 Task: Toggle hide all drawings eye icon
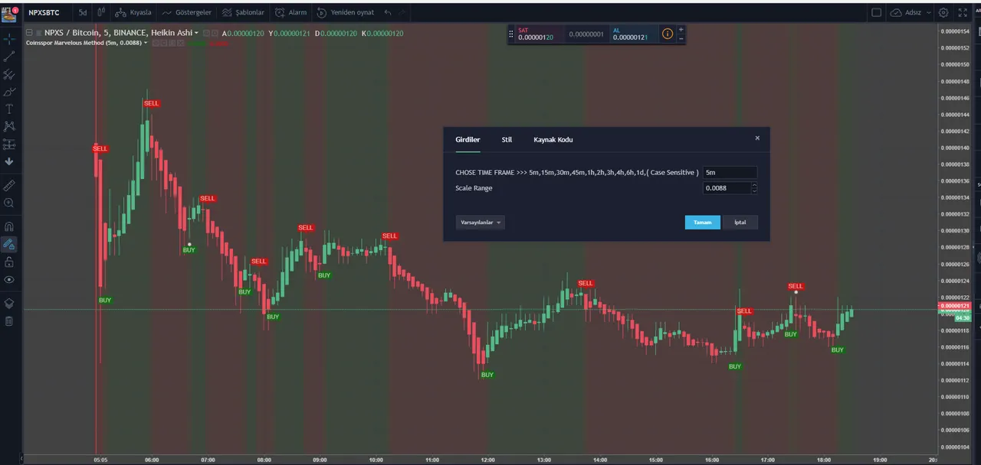(x=9, y=280)
